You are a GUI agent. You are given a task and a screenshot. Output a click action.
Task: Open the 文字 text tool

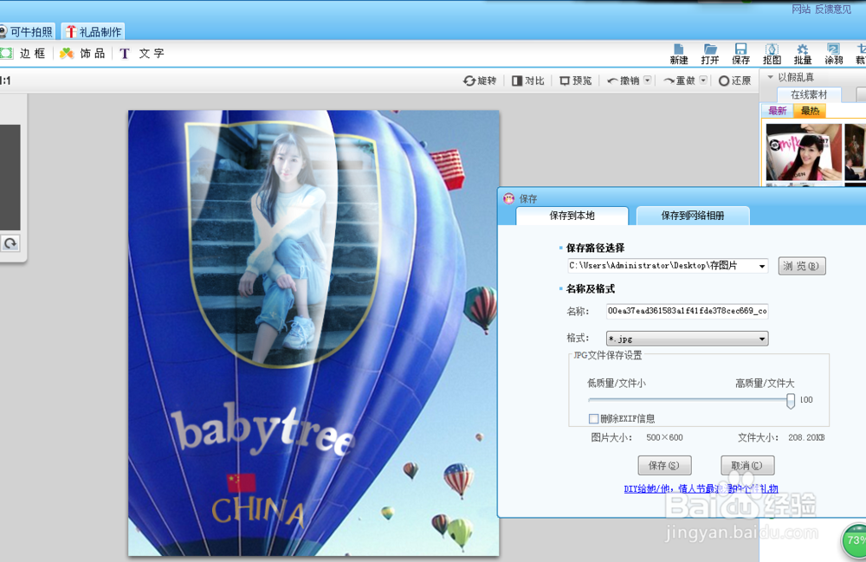click(x=142, y=53)
